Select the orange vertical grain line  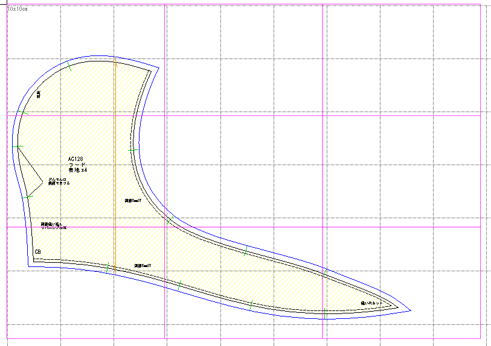pyautogui.click(x=115, y=166)
